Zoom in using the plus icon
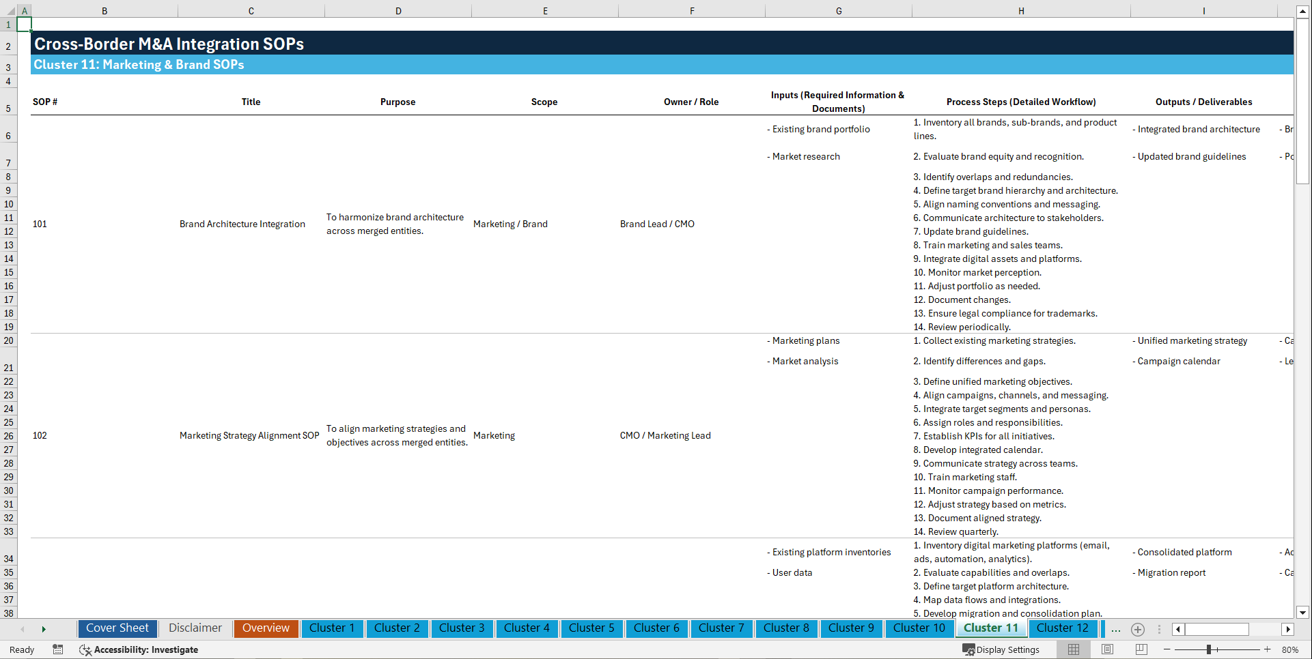Viewport: 1312px width, 659px height. (1268, 649)
